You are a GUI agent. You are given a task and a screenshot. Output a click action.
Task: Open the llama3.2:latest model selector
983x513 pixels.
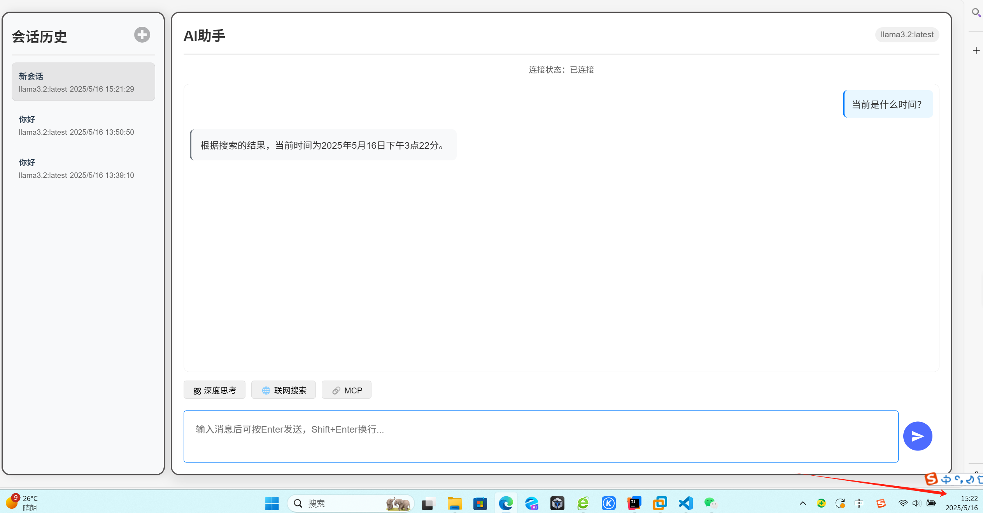907,35
